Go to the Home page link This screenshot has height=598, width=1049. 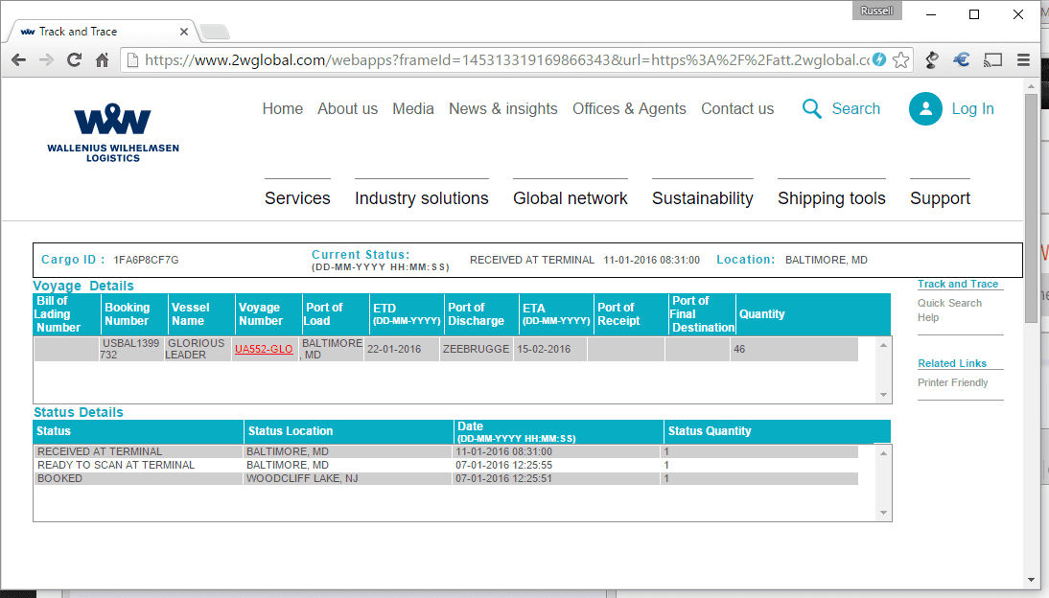pos(282,108)
